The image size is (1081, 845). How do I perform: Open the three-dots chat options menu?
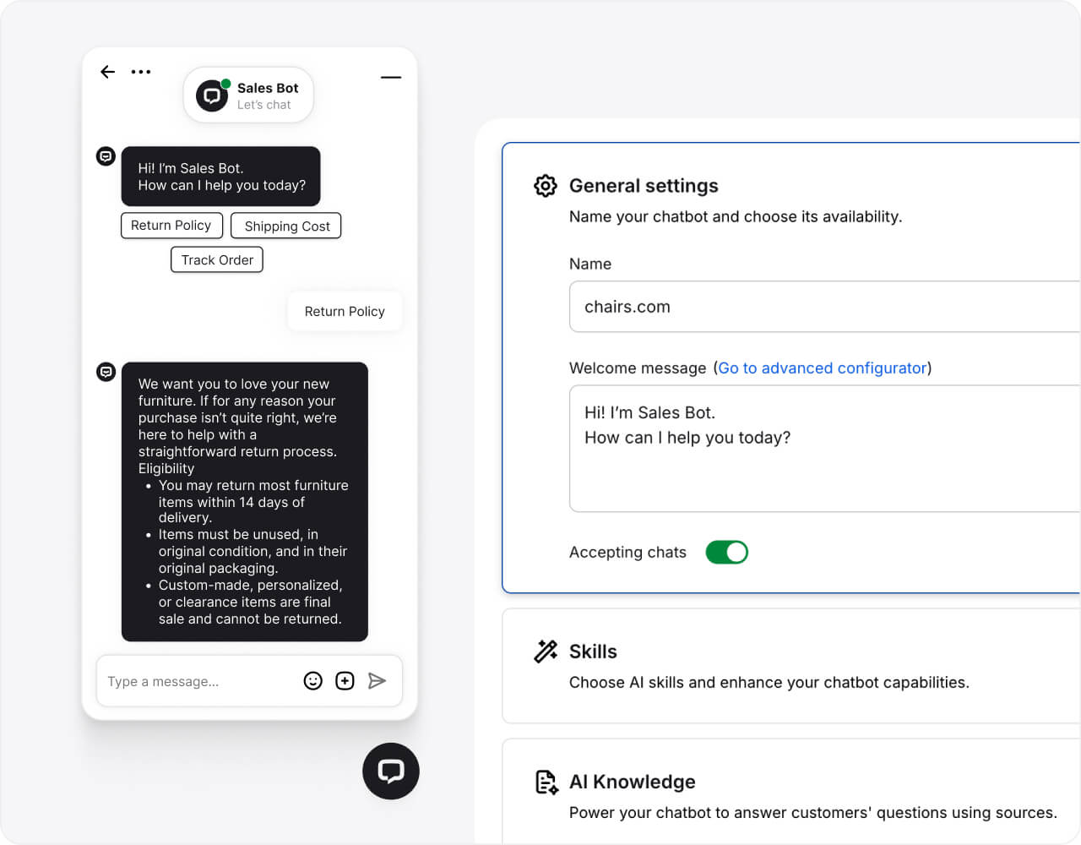coord(141,72)
